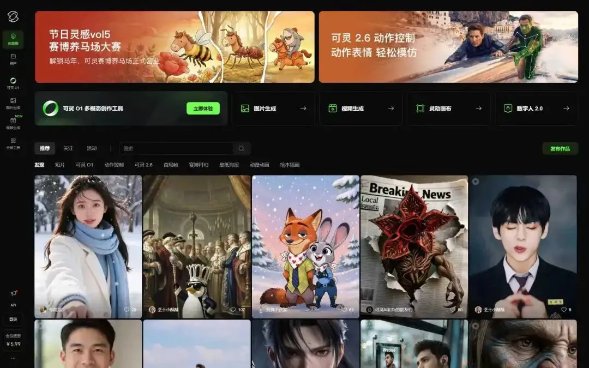
Task: Open 可灵AI author avatar on Breaking News card
Action: [369, 310]
